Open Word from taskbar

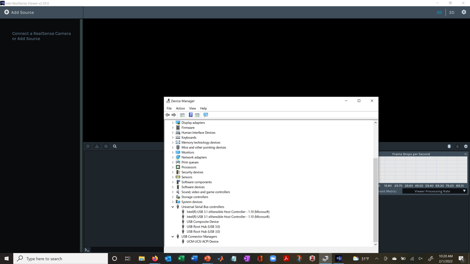coord(194,258)
